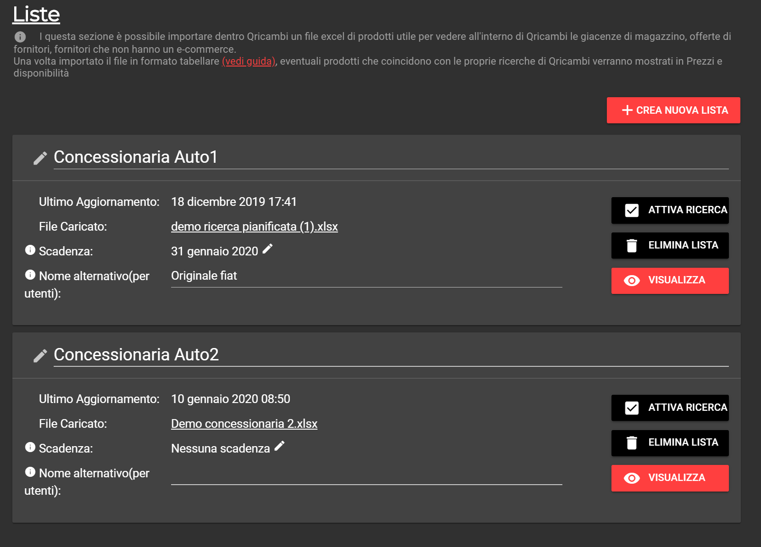Image resolution: width=761 pixels, height=547 pixels.
Task: Click eye icon on Visualizza for Auto2
Action: 632,478
